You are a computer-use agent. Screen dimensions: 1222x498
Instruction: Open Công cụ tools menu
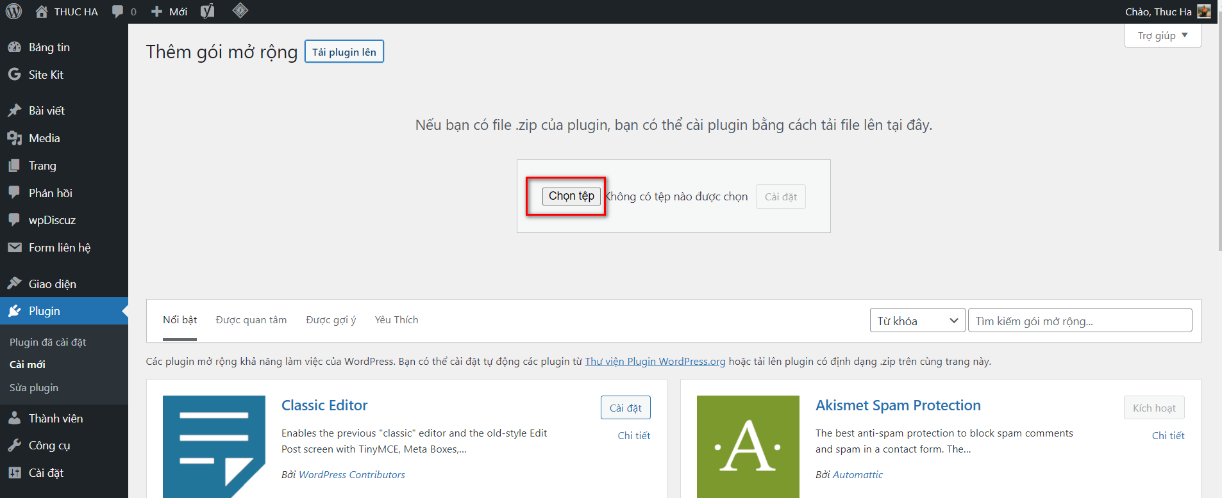pyautogui.click(x=49, y=446)
